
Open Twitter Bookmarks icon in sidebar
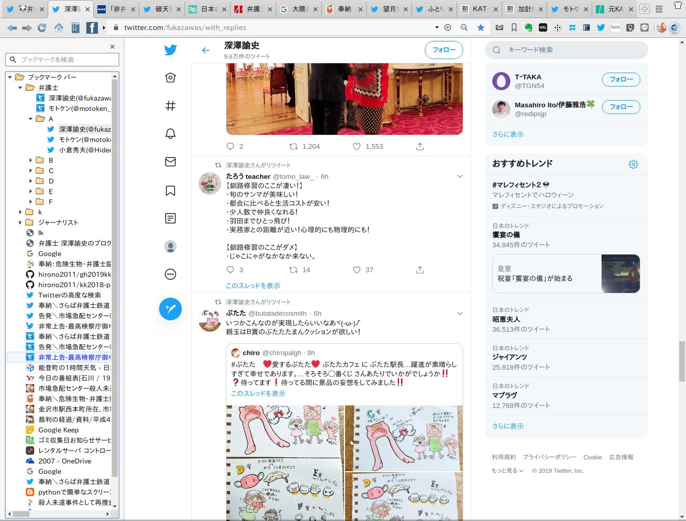170,190
